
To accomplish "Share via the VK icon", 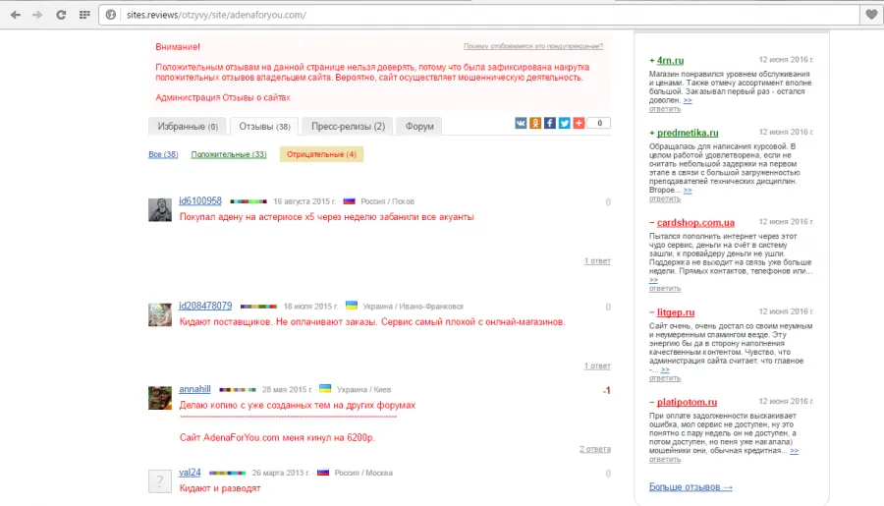I will [521, 123].
